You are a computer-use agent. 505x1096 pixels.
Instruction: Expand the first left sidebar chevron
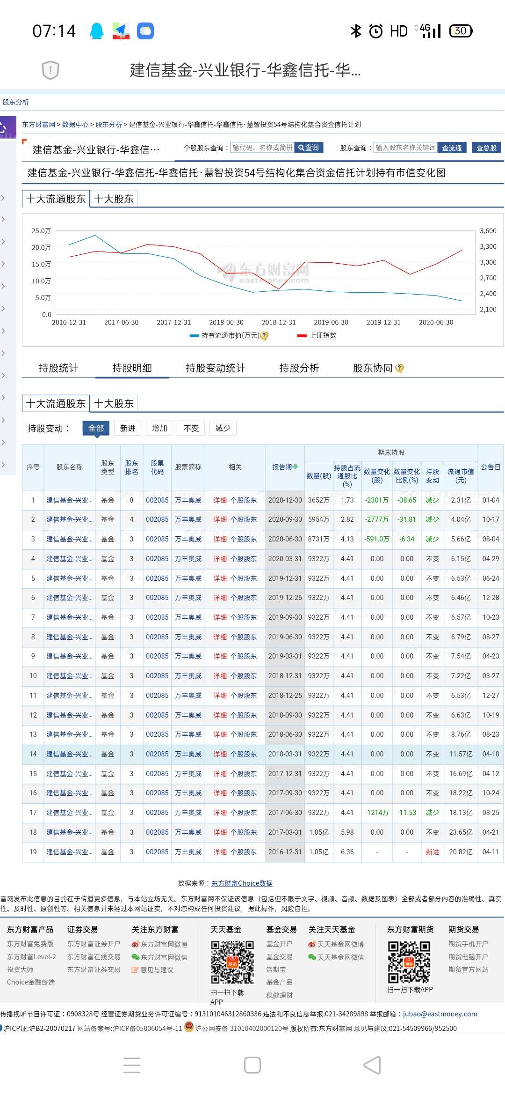tap(3, 198)
